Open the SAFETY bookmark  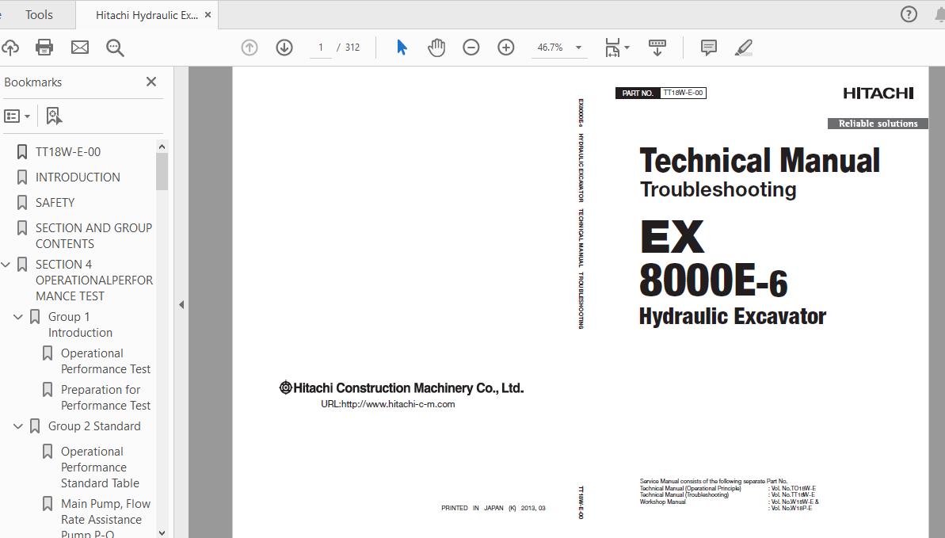click(55, 203)
